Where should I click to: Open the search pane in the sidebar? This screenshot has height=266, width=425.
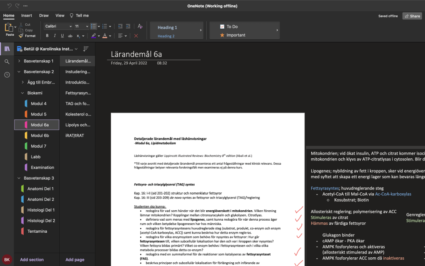click(7, 62)
